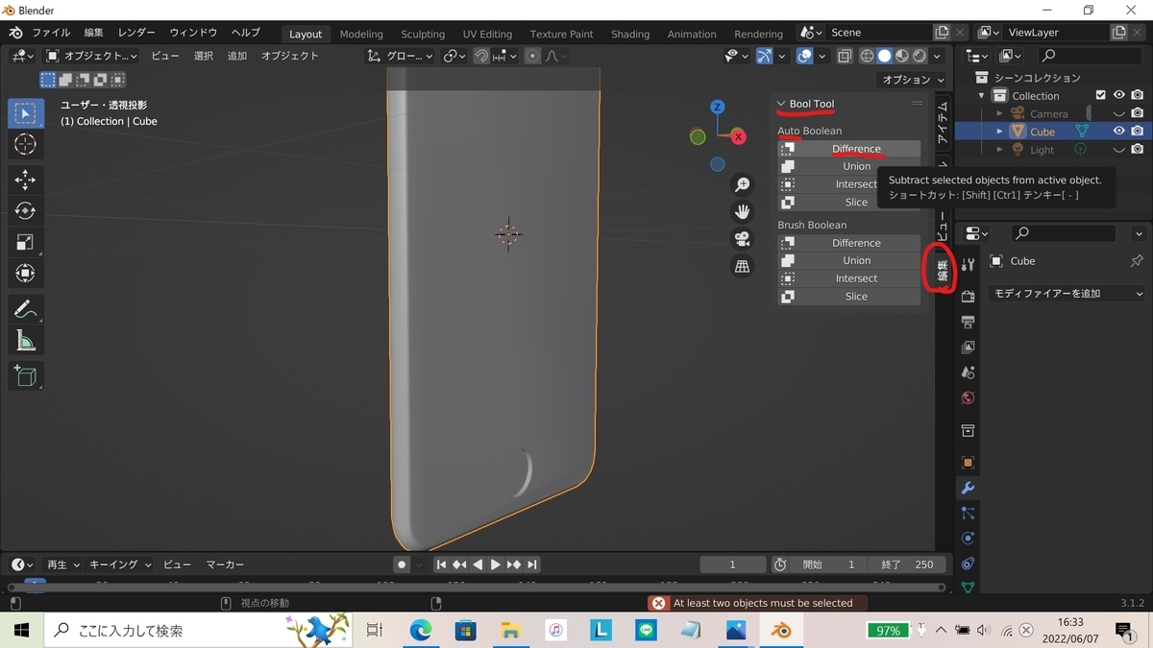Open the Shading workspace tab

629,34
